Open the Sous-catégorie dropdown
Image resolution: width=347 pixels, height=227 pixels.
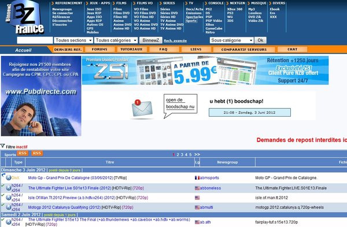click(x=232, y=40)
